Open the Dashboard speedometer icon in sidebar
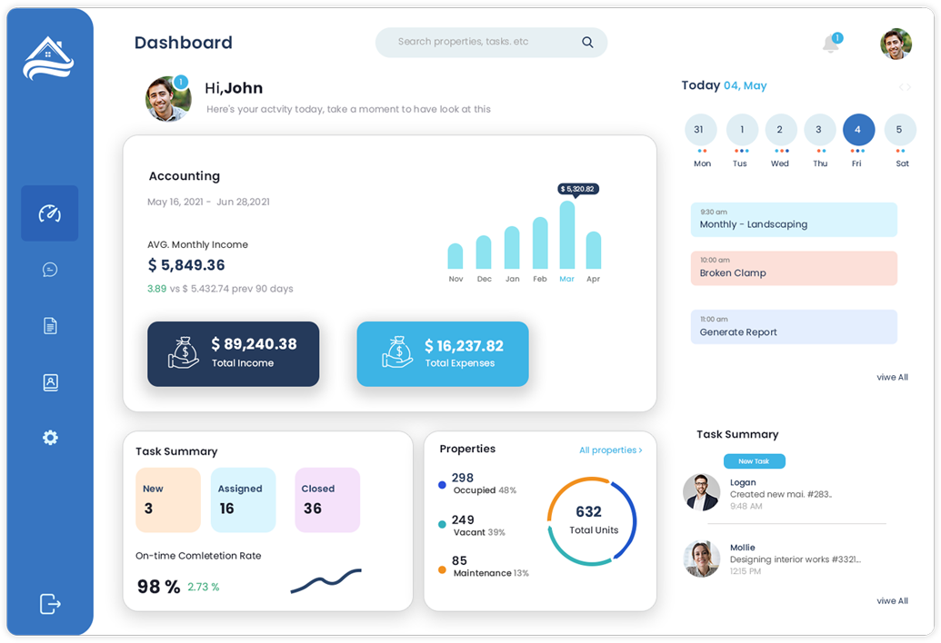Viewport: 941px width, 643px height. click(x=49, y=213)
